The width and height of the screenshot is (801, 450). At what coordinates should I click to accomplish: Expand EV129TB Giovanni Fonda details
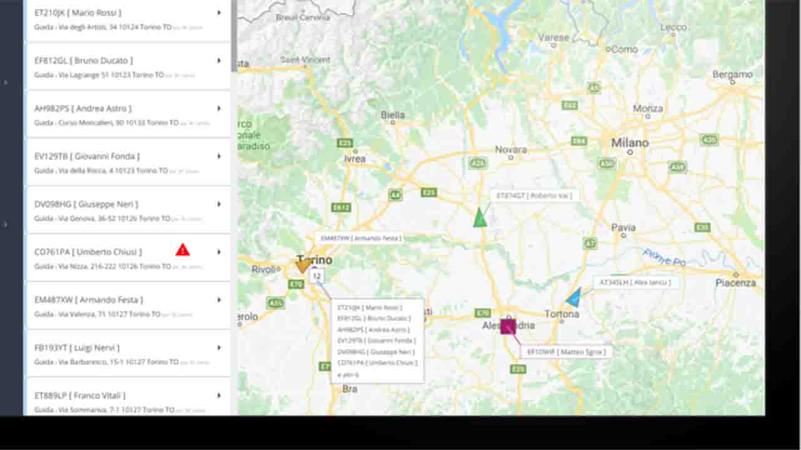tap(218, 156)
